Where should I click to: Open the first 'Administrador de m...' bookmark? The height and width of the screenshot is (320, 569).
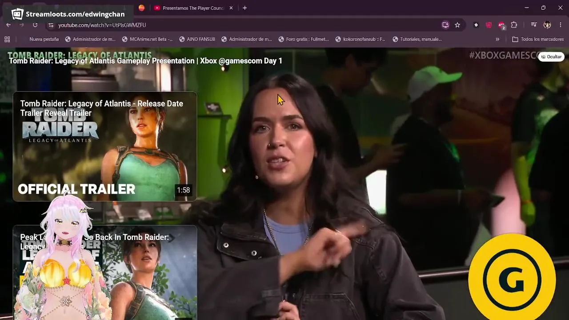click(x=90, y=39)
